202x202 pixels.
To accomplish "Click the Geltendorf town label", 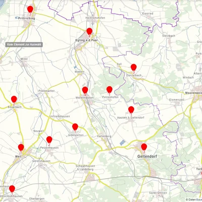I will pyautogui.click(x=147, y=157).
